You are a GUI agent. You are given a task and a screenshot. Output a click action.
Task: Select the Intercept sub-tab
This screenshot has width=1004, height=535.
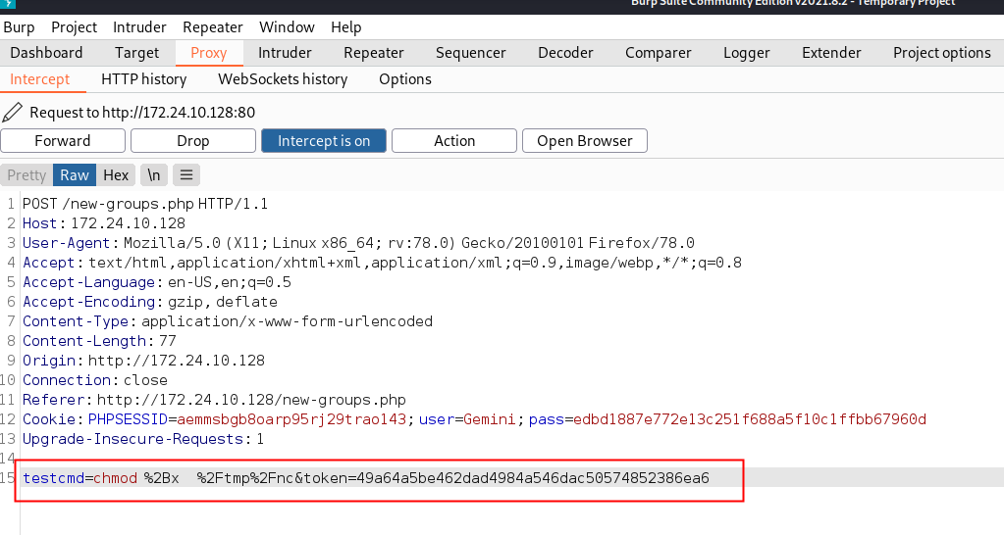click(x=39, y=79)
